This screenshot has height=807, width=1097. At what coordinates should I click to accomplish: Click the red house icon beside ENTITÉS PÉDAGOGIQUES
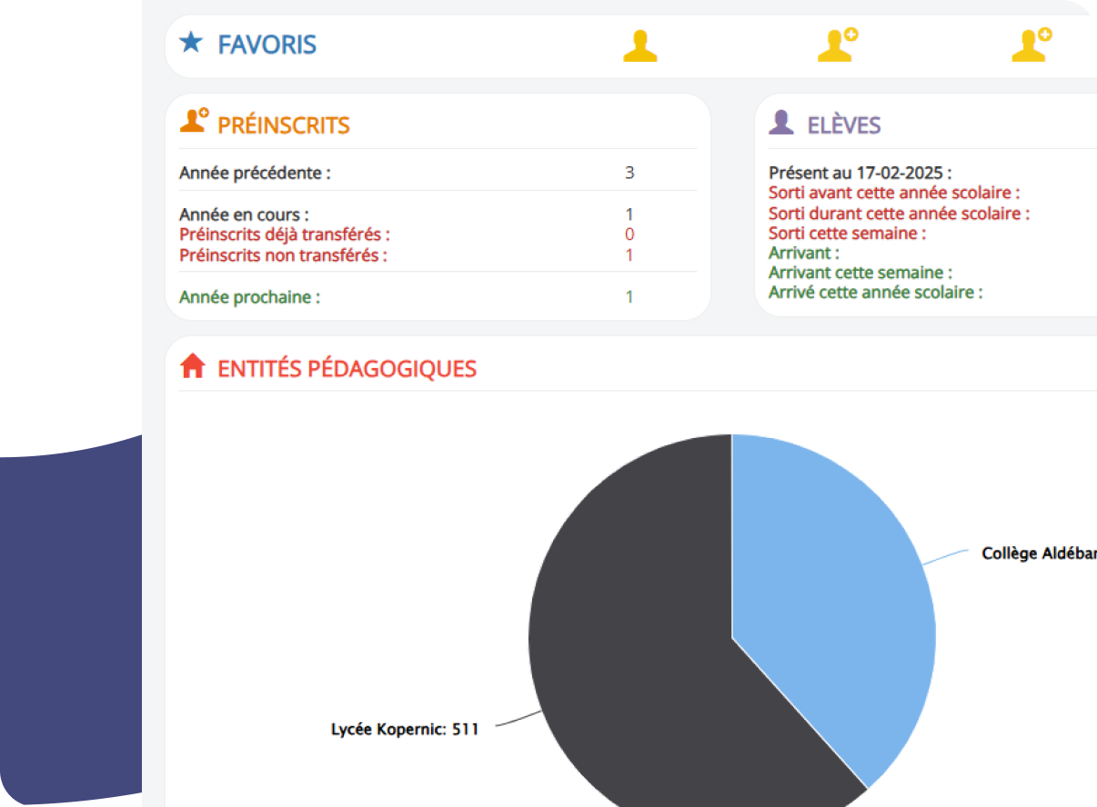[x=192, y=366]
